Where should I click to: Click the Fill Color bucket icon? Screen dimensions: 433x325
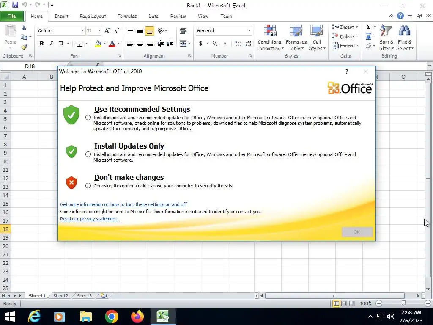click(x=98, y=44)
